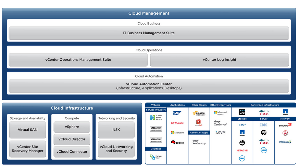300x168 pixels.
Task: Click the Desktops subheader
Action: click(x=156, y=149)
